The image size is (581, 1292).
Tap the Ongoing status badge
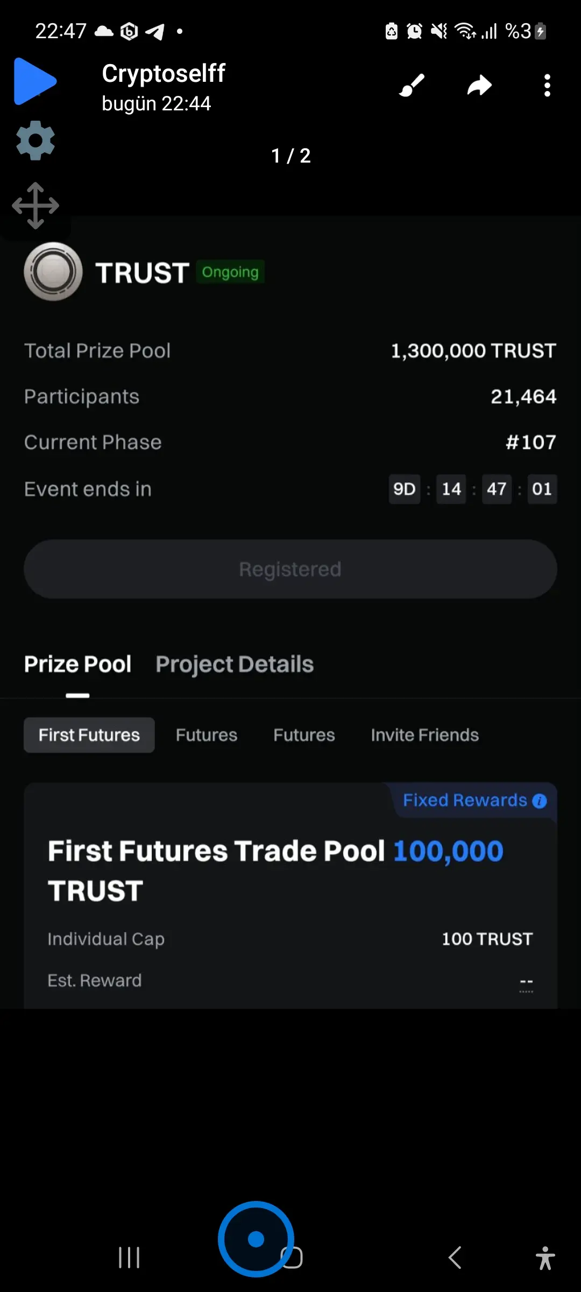pos(230,272)
